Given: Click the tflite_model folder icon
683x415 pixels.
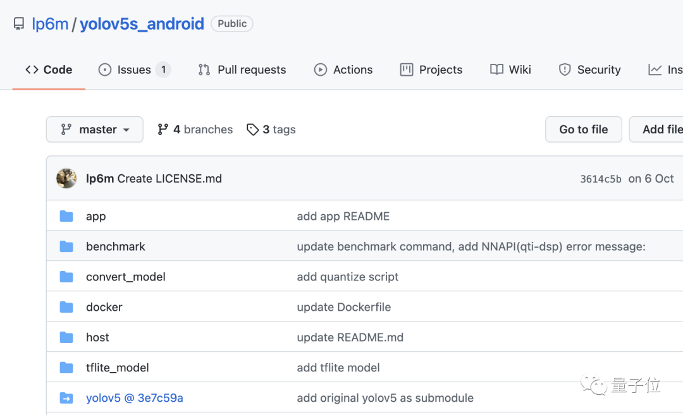Looking at the screenshot, I should click(66, 368).
